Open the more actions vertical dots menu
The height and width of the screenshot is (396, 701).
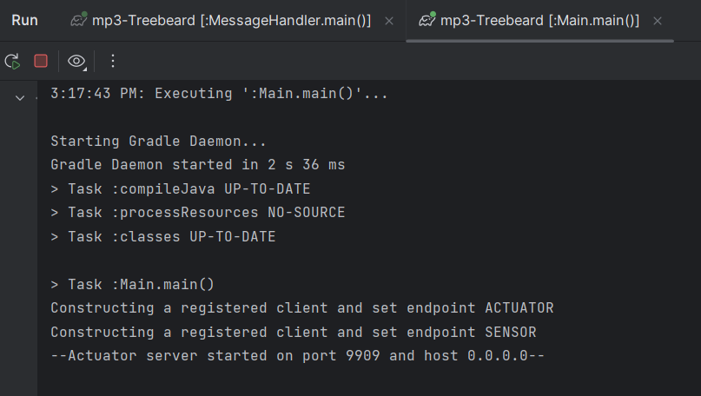pyautogui.click(x=113, y=61)
